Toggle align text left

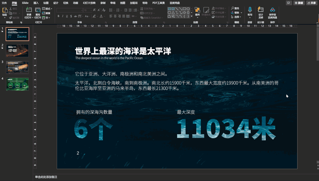pos(111,16)
